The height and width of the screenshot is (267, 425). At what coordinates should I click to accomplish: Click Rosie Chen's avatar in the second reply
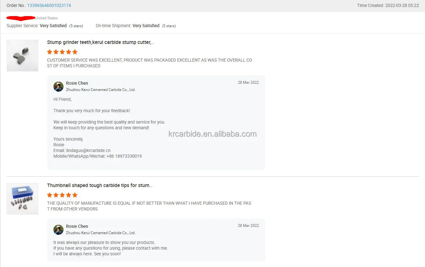pos(58,229)
